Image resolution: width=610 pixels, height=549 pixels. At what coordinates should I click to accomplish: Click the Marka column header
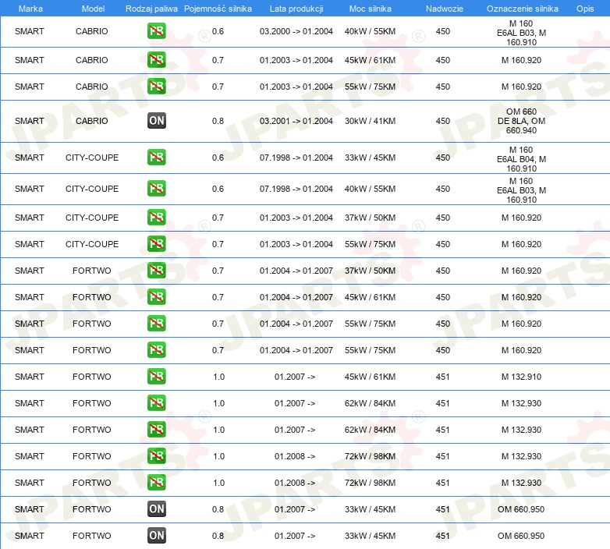click(30, 8)
